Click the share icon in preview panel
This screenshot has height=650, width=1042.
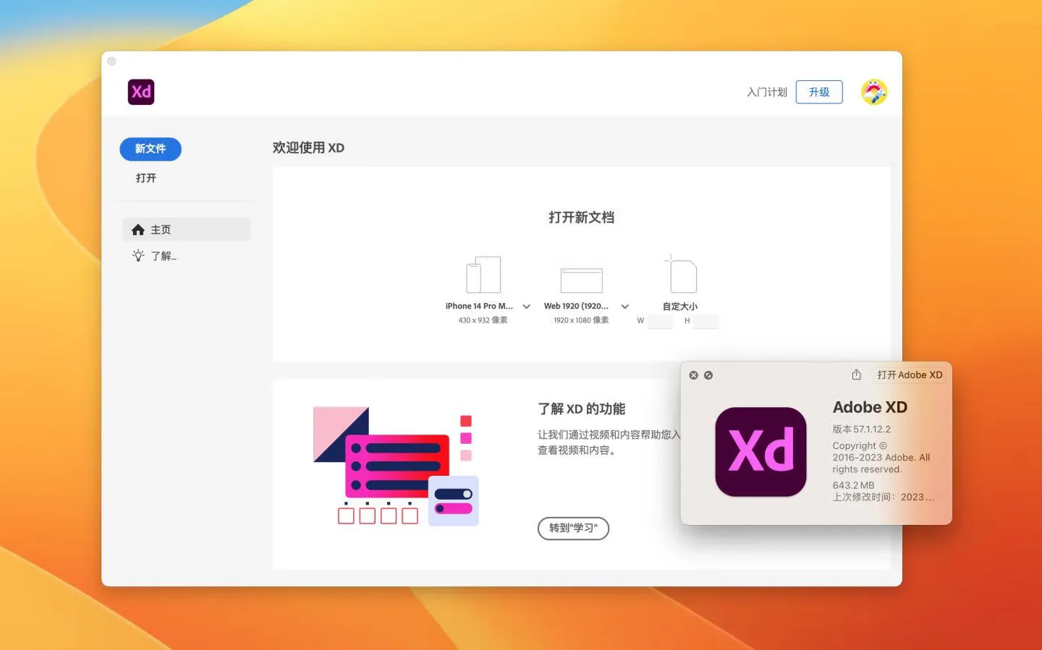pos(856,375)
